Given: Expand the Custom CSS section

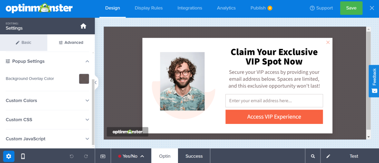Looking at the screenshot, I should [47, 119].
